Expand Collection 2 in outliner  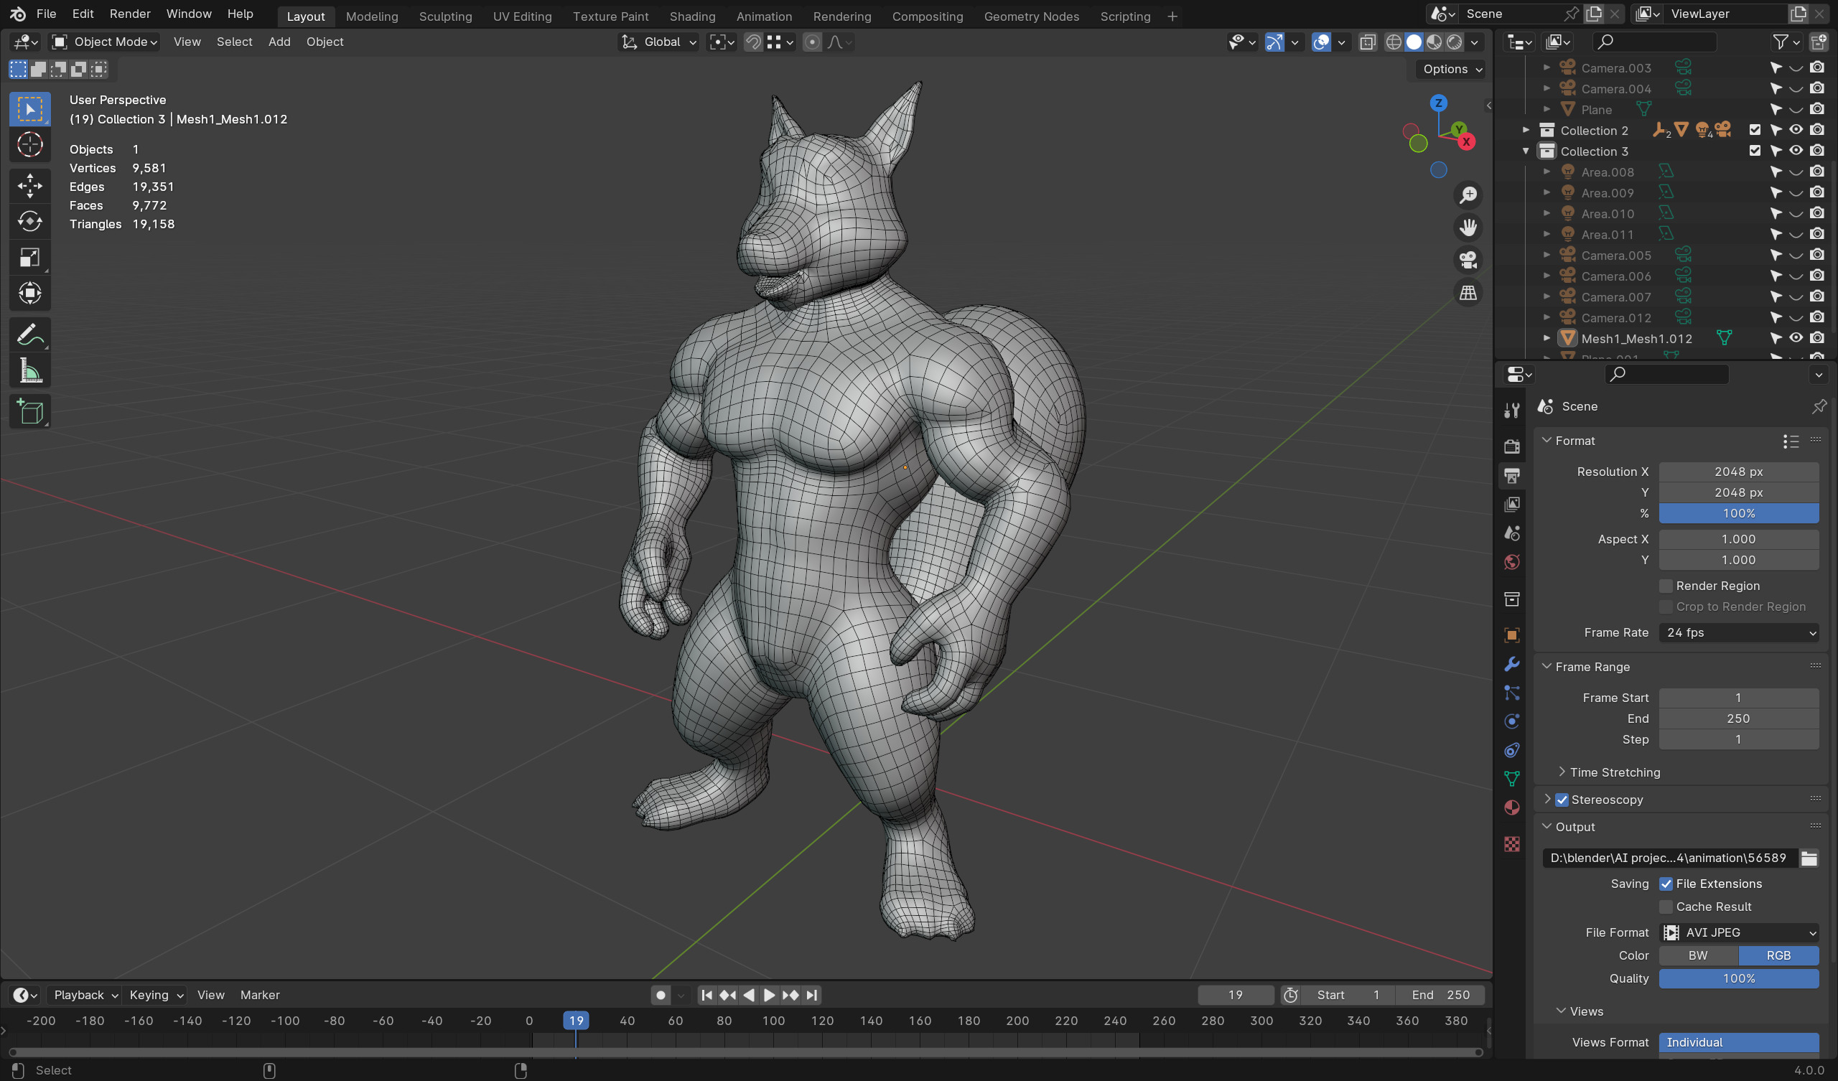1526,130
